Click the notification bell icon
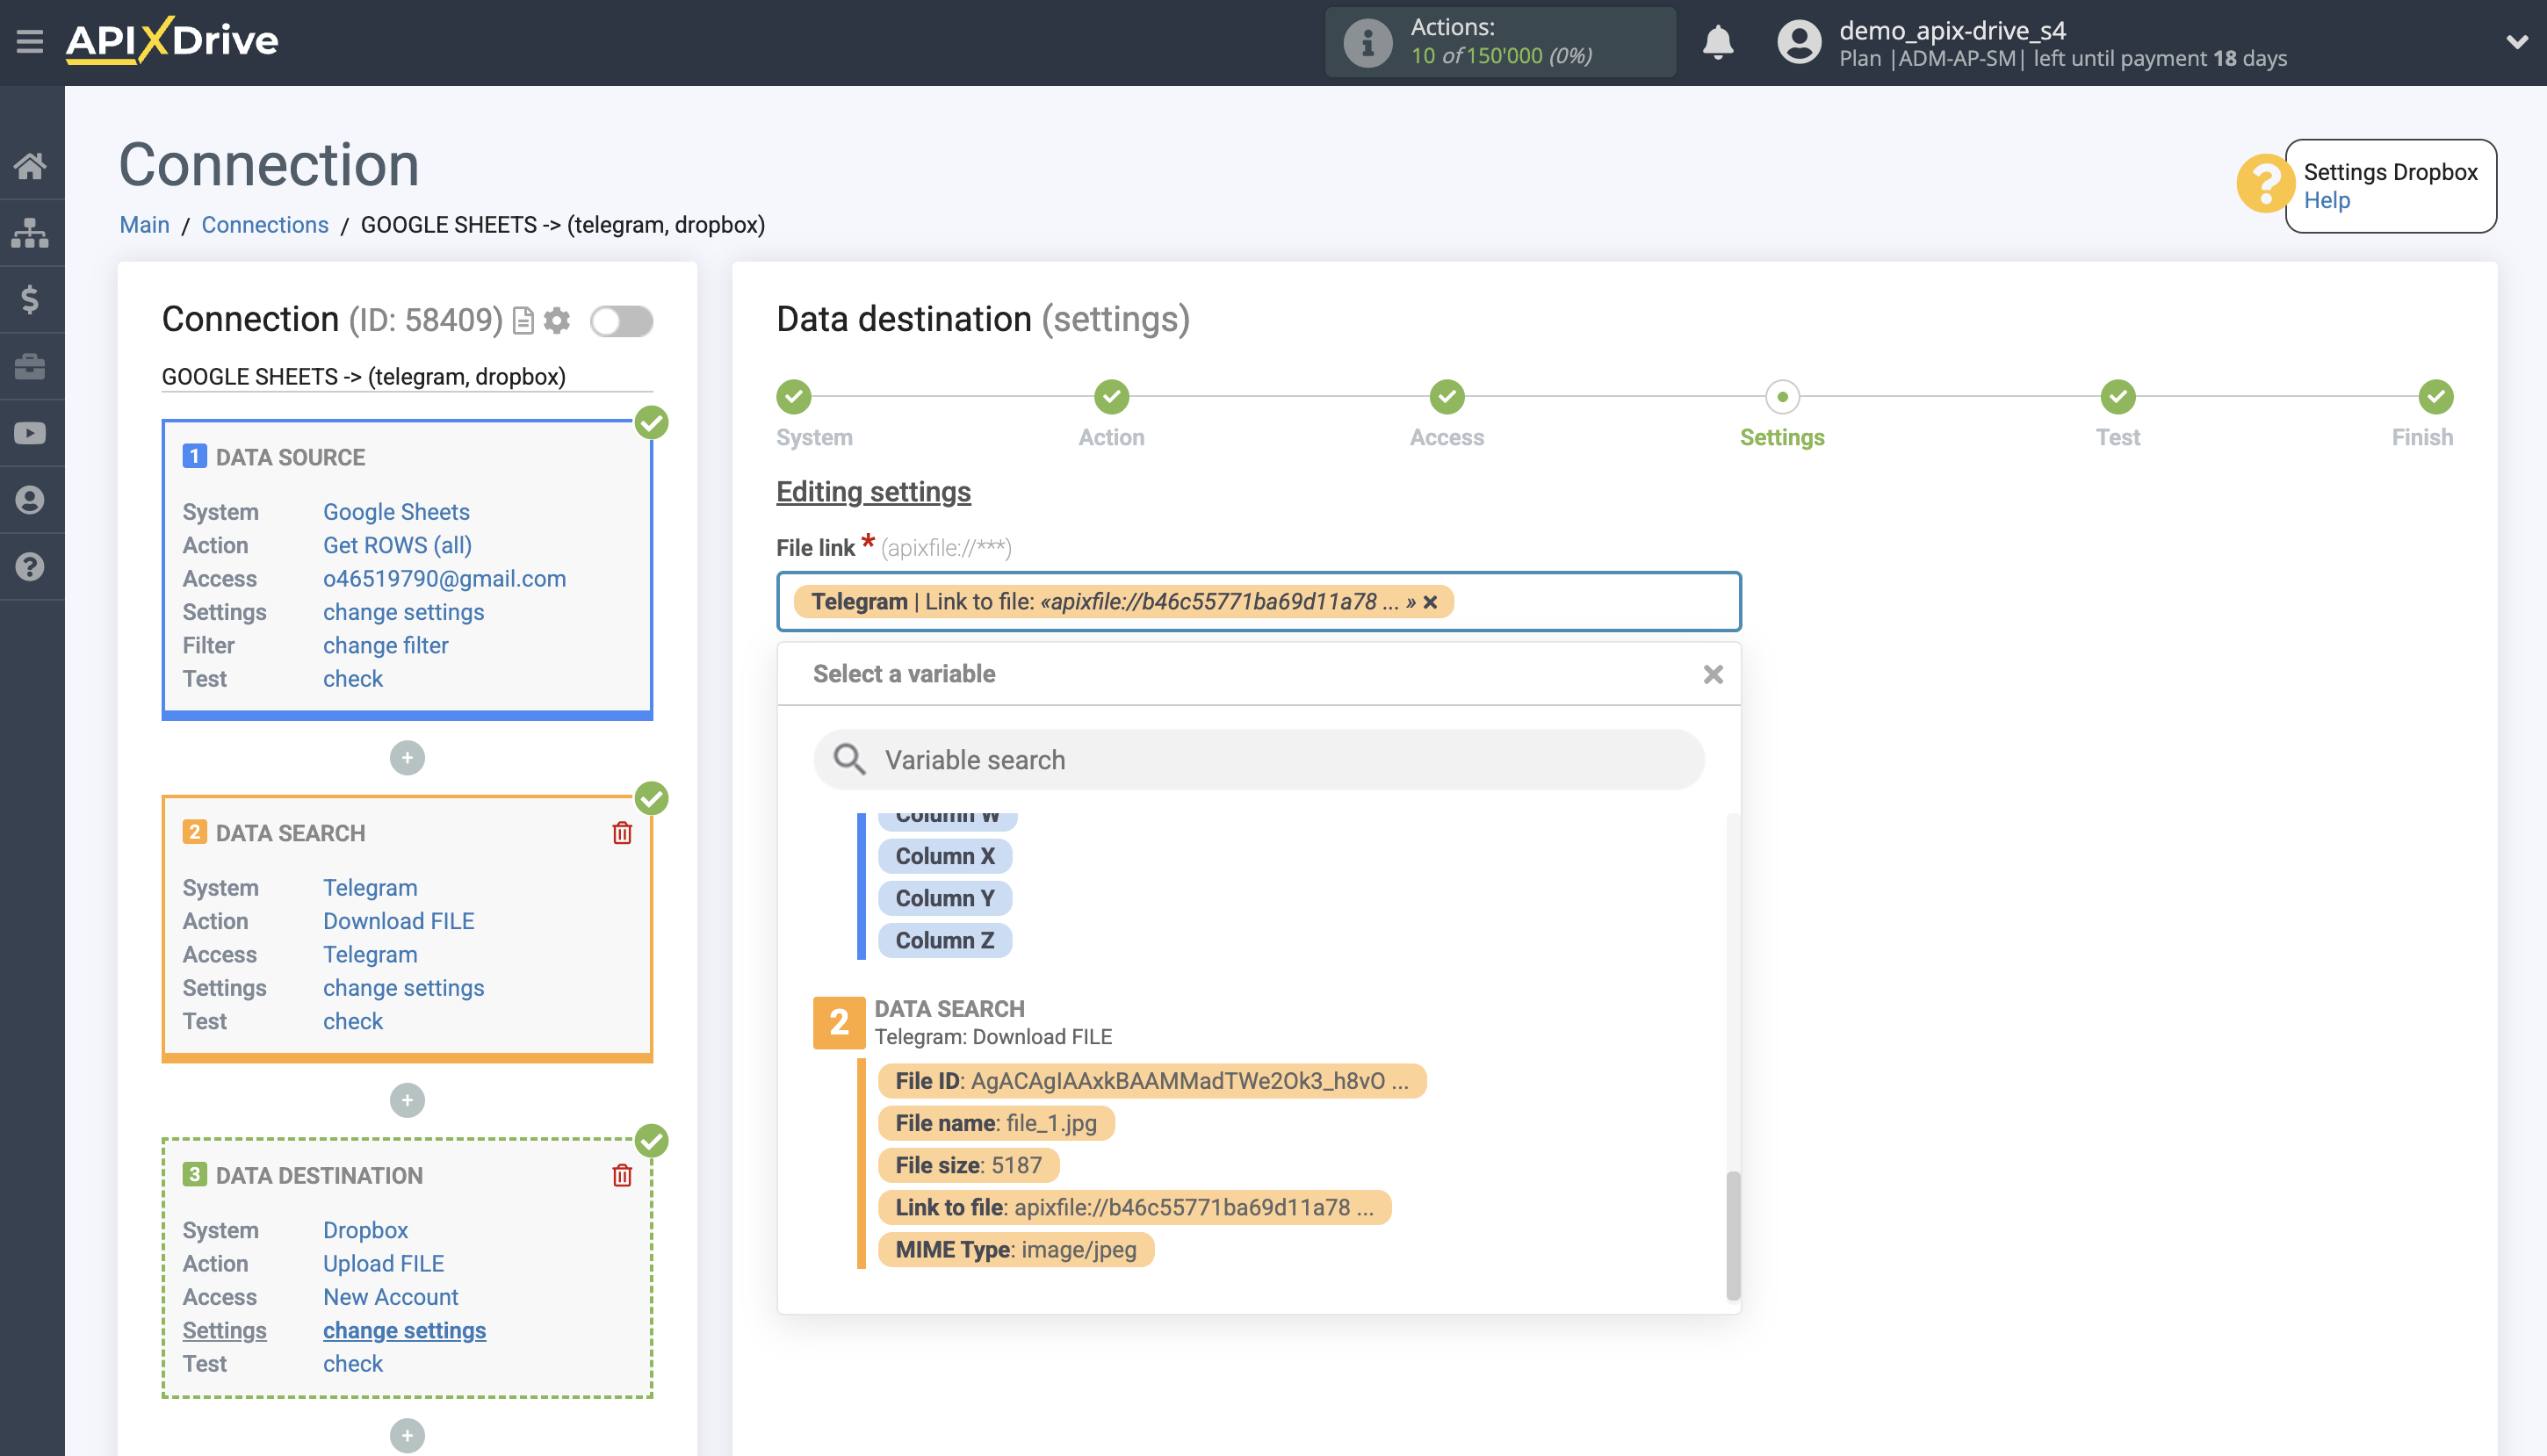 [x=1717, y=42]
